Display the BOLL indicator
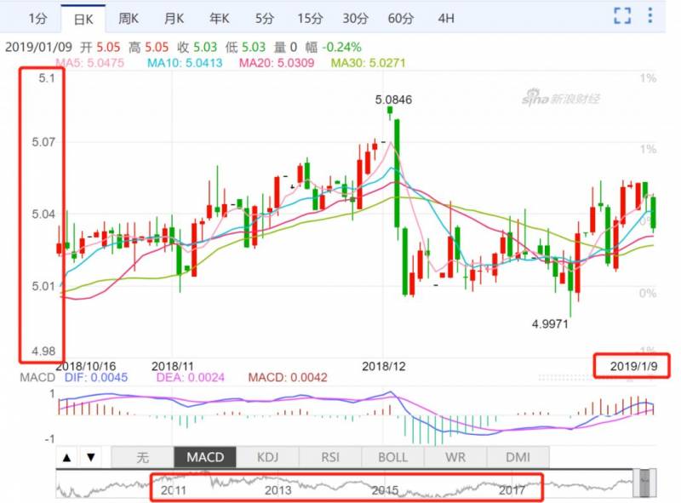 click(392, 457)
